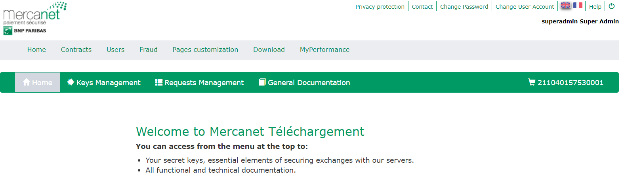Open the Users menu
624x179 pixels.
[x=115, y=50]
